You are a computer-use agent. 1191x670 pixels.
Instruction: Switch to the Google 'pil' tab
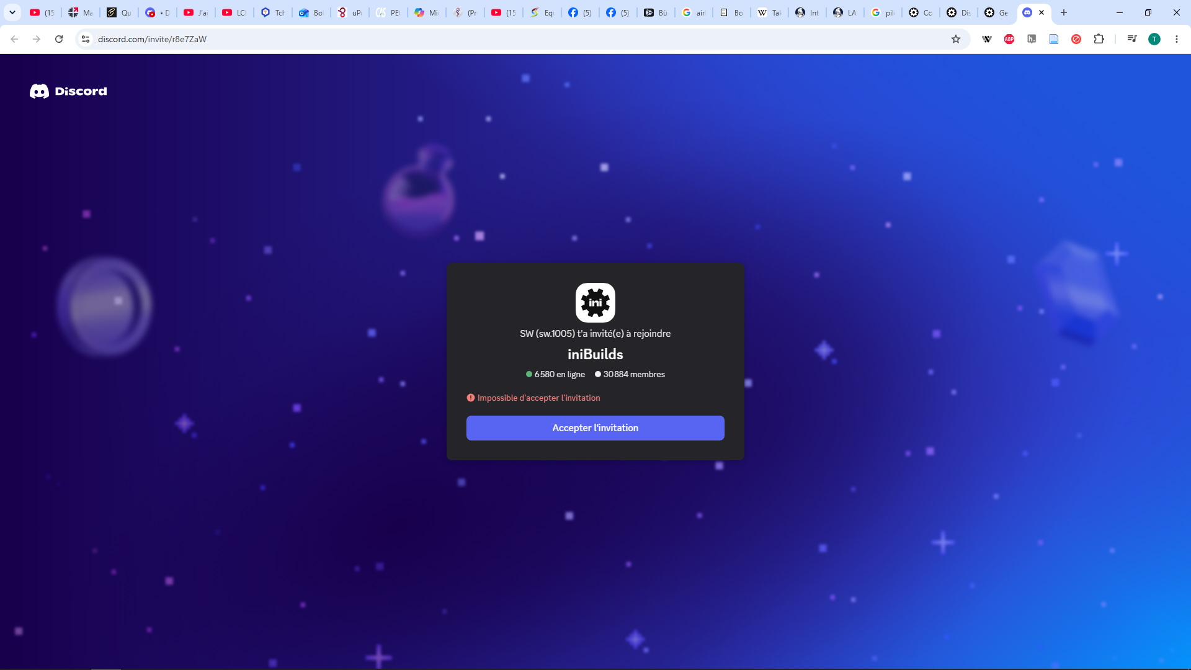pyautogui.click(x=883, y=12)
